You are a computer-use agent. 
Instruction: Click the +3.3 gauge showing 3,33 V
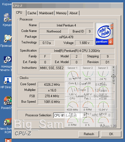tap(103, 89)
